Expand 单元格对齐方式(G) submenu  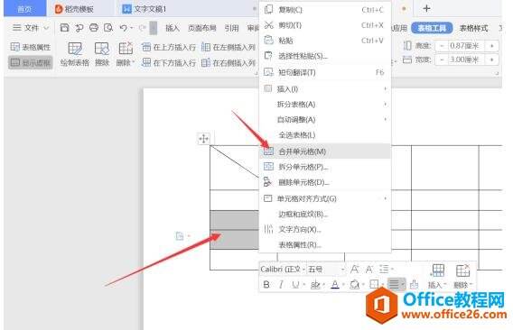point(325,198)
